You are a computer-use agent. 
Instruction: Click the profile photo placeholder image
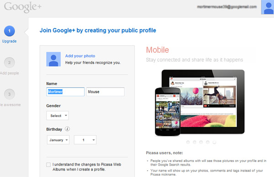[53, 59]
